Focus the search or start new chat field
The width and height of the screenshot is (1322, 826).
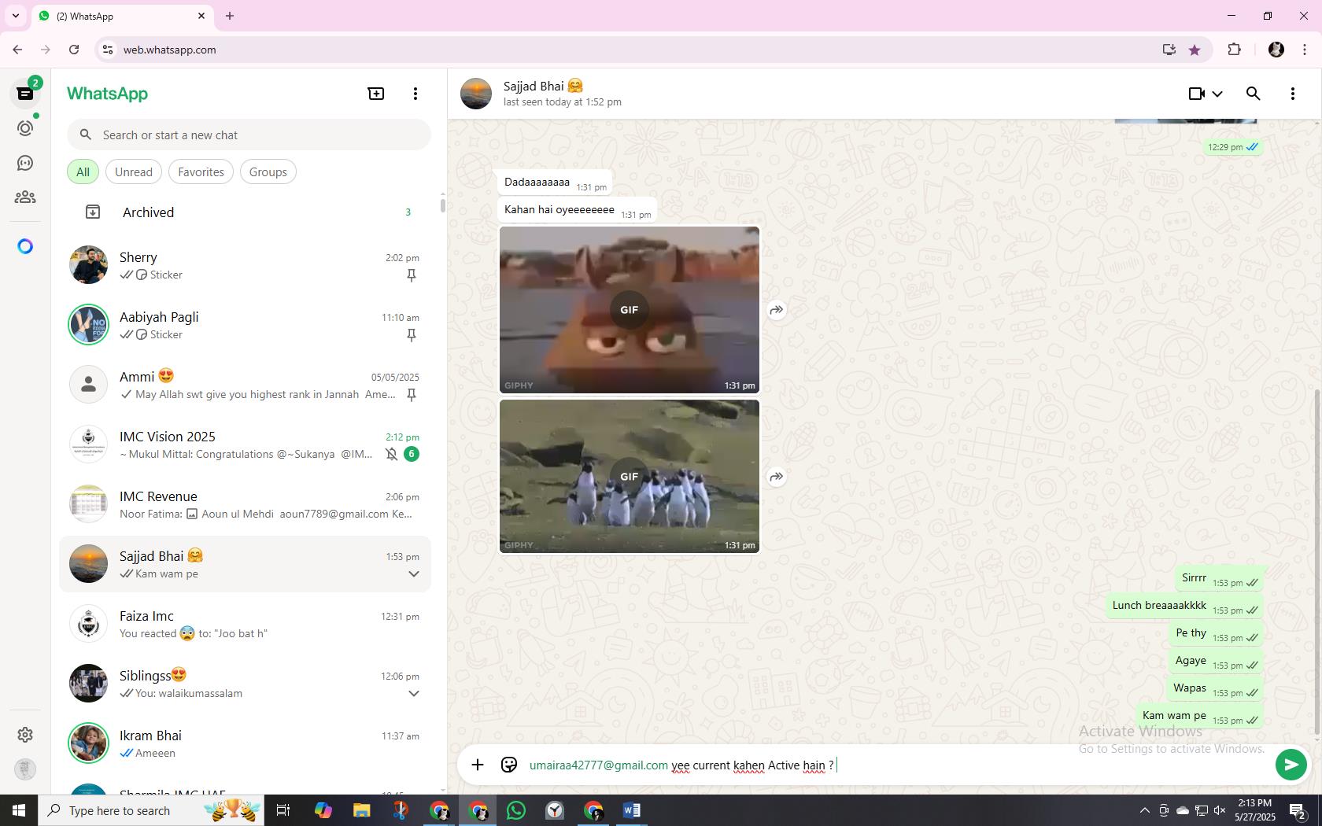coord(249,135)
